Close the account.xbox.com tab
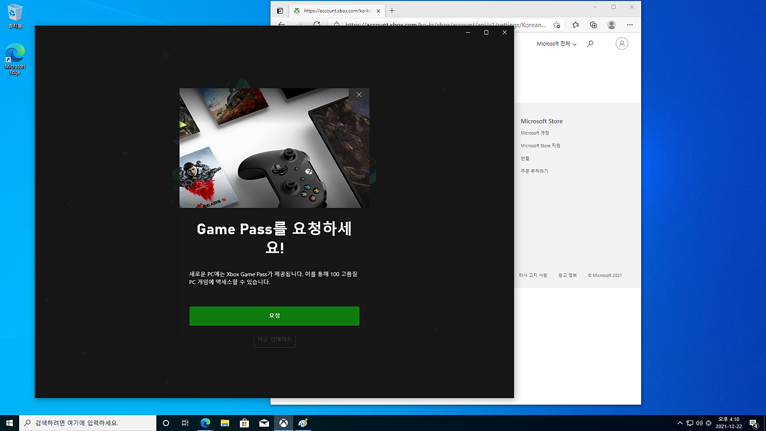Viewport: 766px width, 431px height. pos(378,11)
